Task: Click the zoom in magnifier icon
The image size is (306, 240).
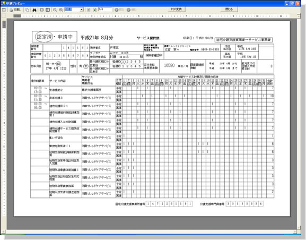Action: click(x=61, y=10)
